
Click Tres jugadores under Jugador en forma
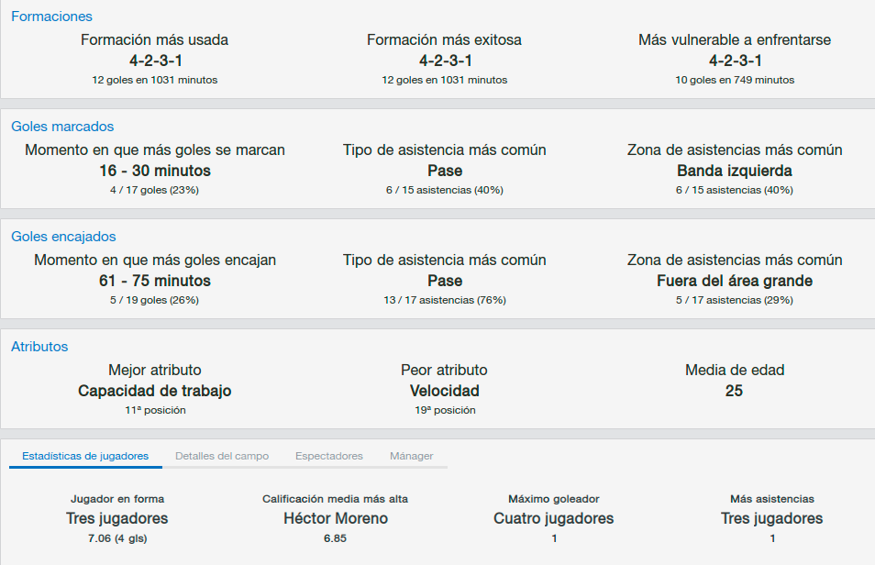(x=117, y=518)
